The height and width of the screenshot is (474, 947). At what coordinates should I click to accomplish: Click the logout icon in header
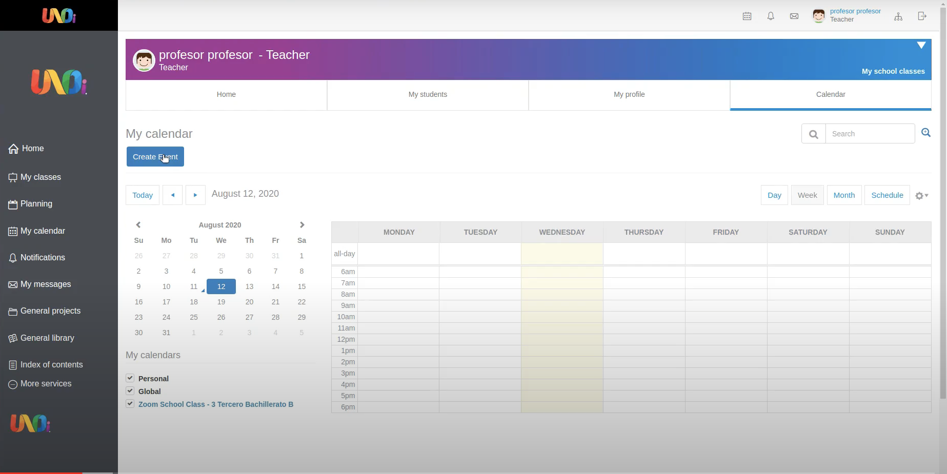click(x=922, y=16)
